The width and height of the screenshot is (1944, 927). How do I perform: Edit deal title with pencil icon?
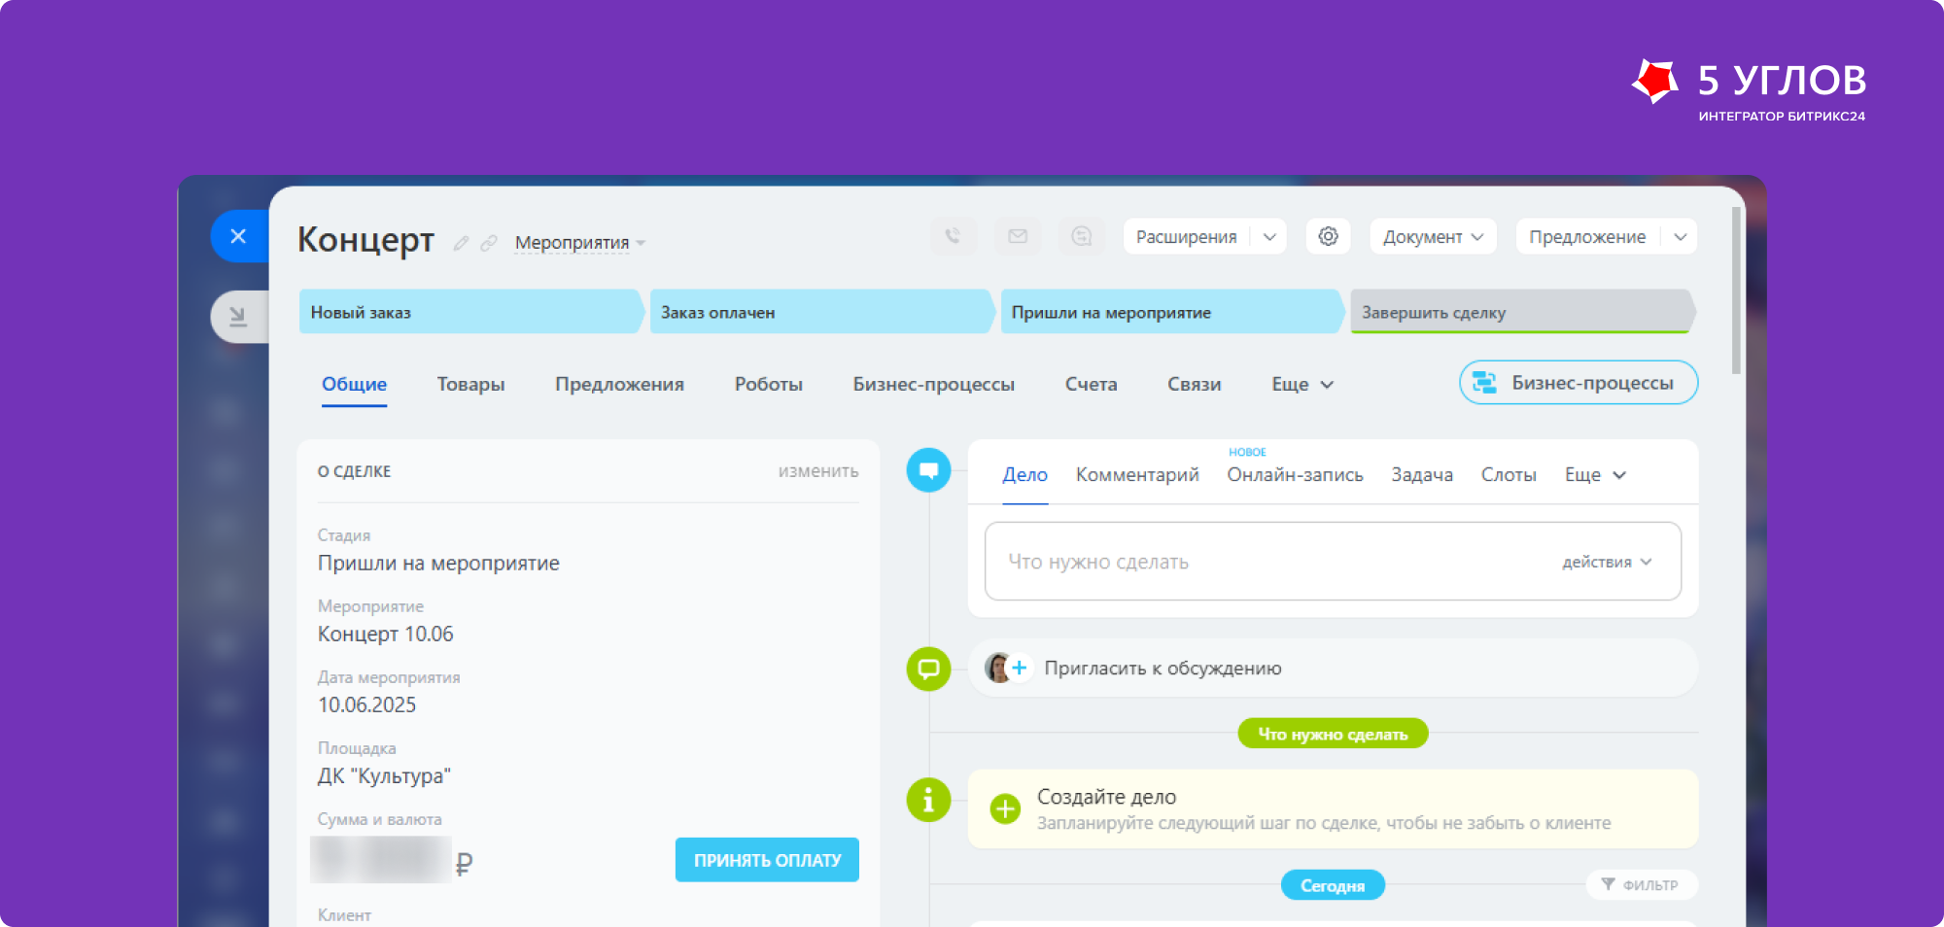point(461,243)
